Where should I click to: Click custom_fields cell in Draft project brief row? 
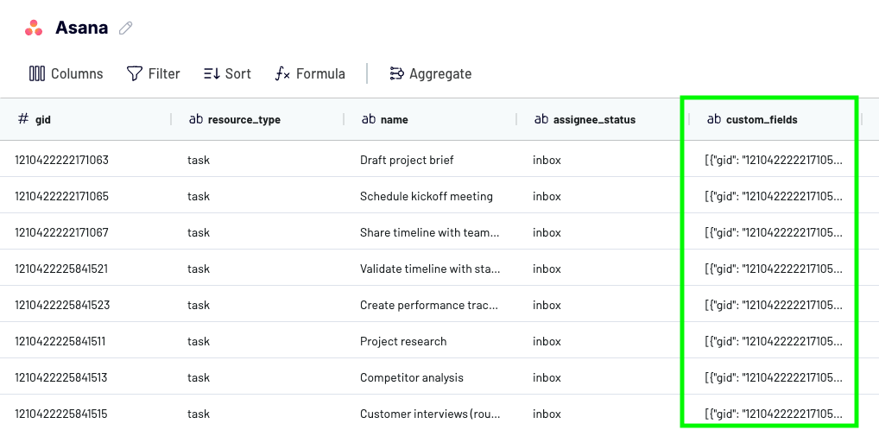(x=774, y=160)
